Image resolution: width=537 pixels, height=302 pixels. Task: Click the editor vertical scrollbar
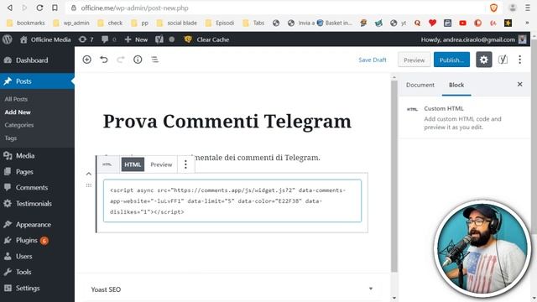[394, 176]
